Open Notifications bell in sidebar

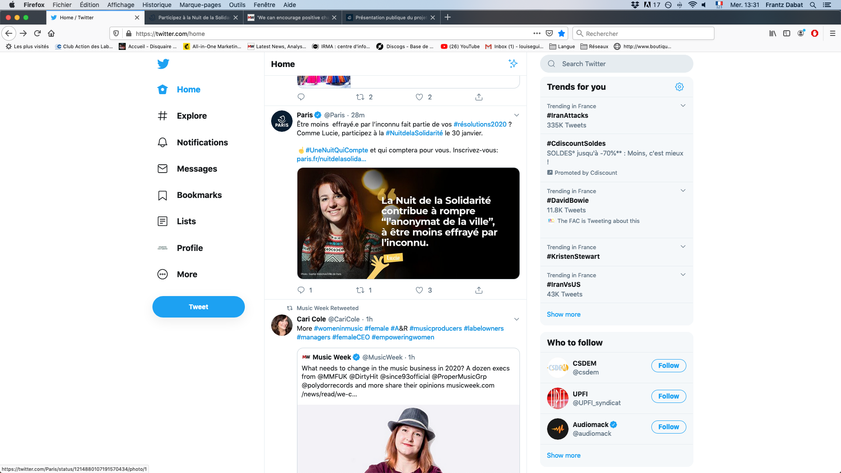click(x=193, y=142)
